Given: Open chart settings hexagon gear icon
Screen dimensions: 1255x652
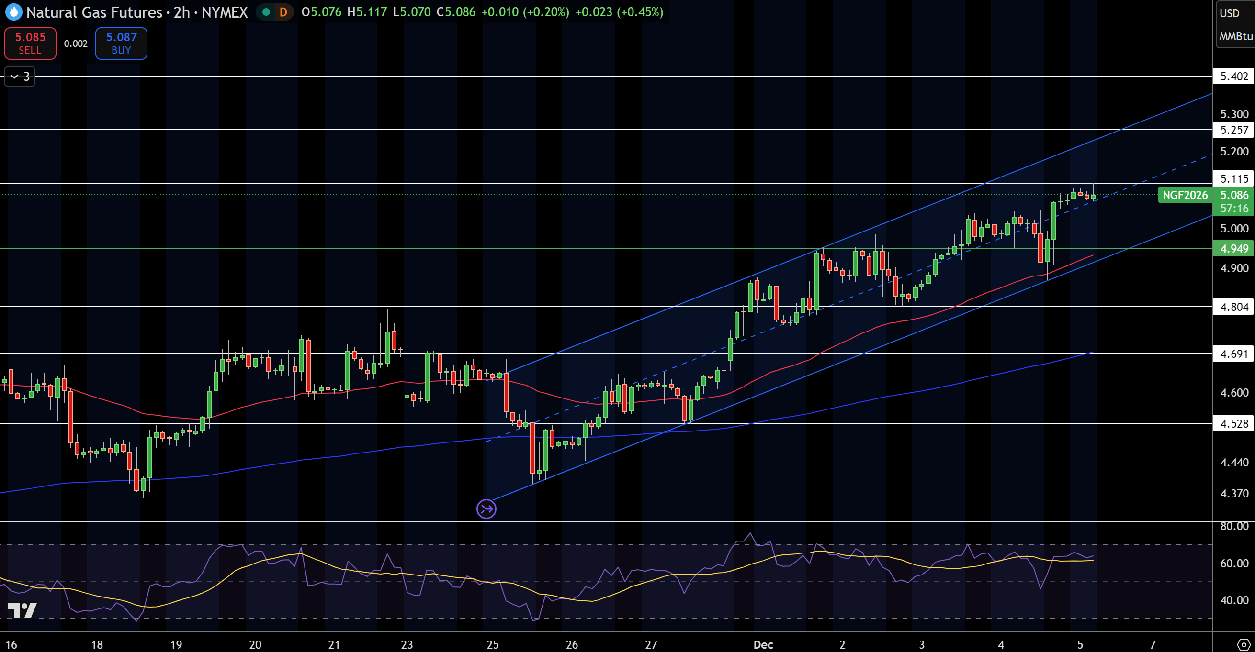Looking at the screenshot, I should pyautogui.click(x=1243, y=644).
